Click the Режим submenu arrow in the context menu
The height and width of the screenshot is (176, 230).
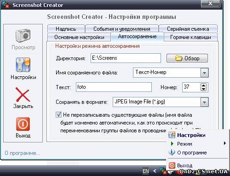[x=224, y=143]
